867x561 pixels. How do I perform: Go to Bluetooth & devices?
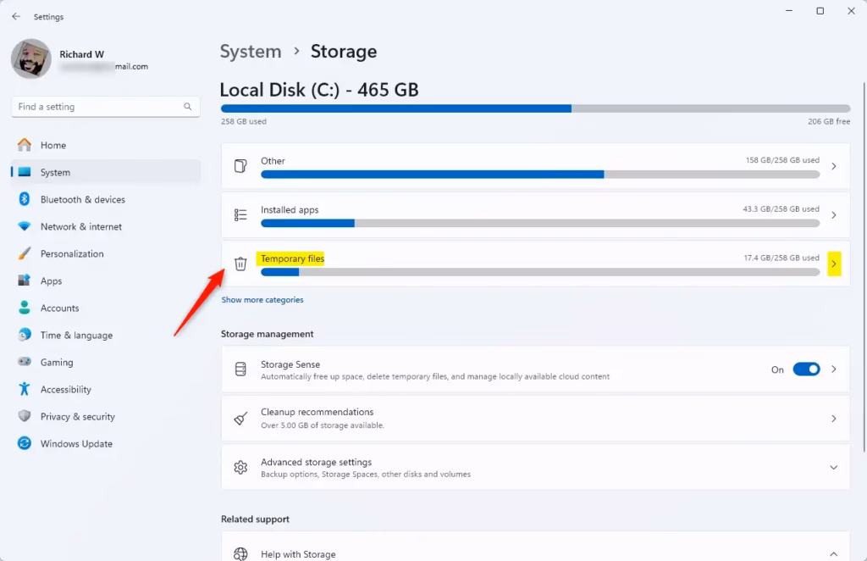(x=106, y=199)
